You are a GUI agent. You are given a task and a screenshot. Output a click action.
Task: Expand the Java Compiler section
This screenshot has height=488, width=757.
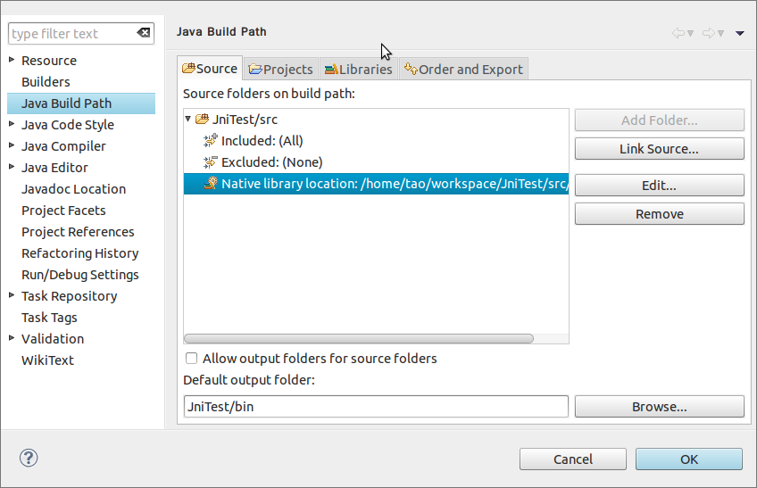click(x=12, y=145)
